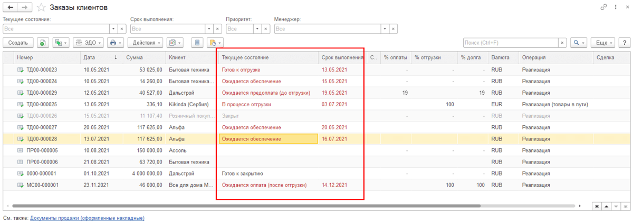This screenshot has height=223, width=633.
Task: Expand the Приоритет filter dropdown
Action: [x=257, y=28]
